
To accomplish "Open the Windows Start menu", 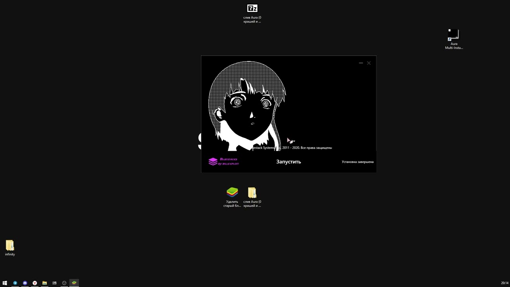I will [5, 283].
